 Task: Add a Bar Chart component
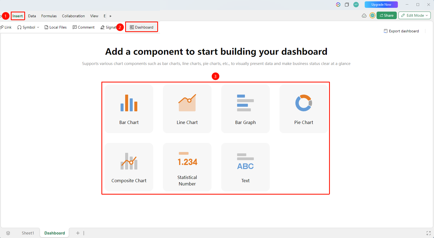(x=129, y=109)
